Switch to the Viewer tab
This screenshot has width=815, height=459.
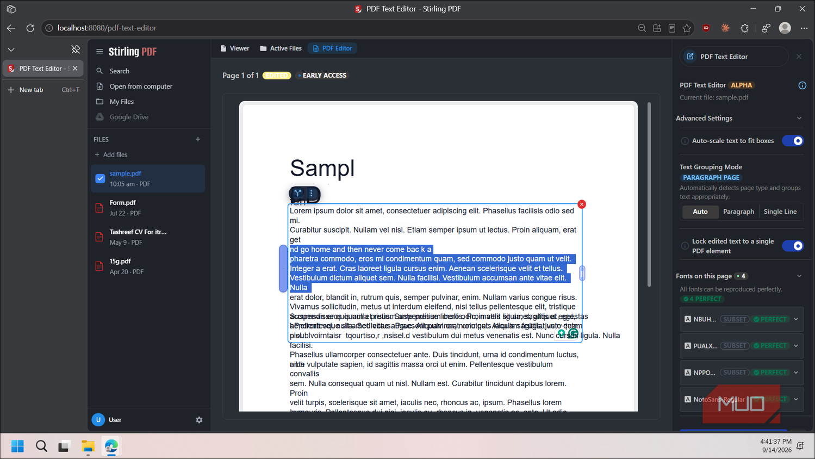234,48
